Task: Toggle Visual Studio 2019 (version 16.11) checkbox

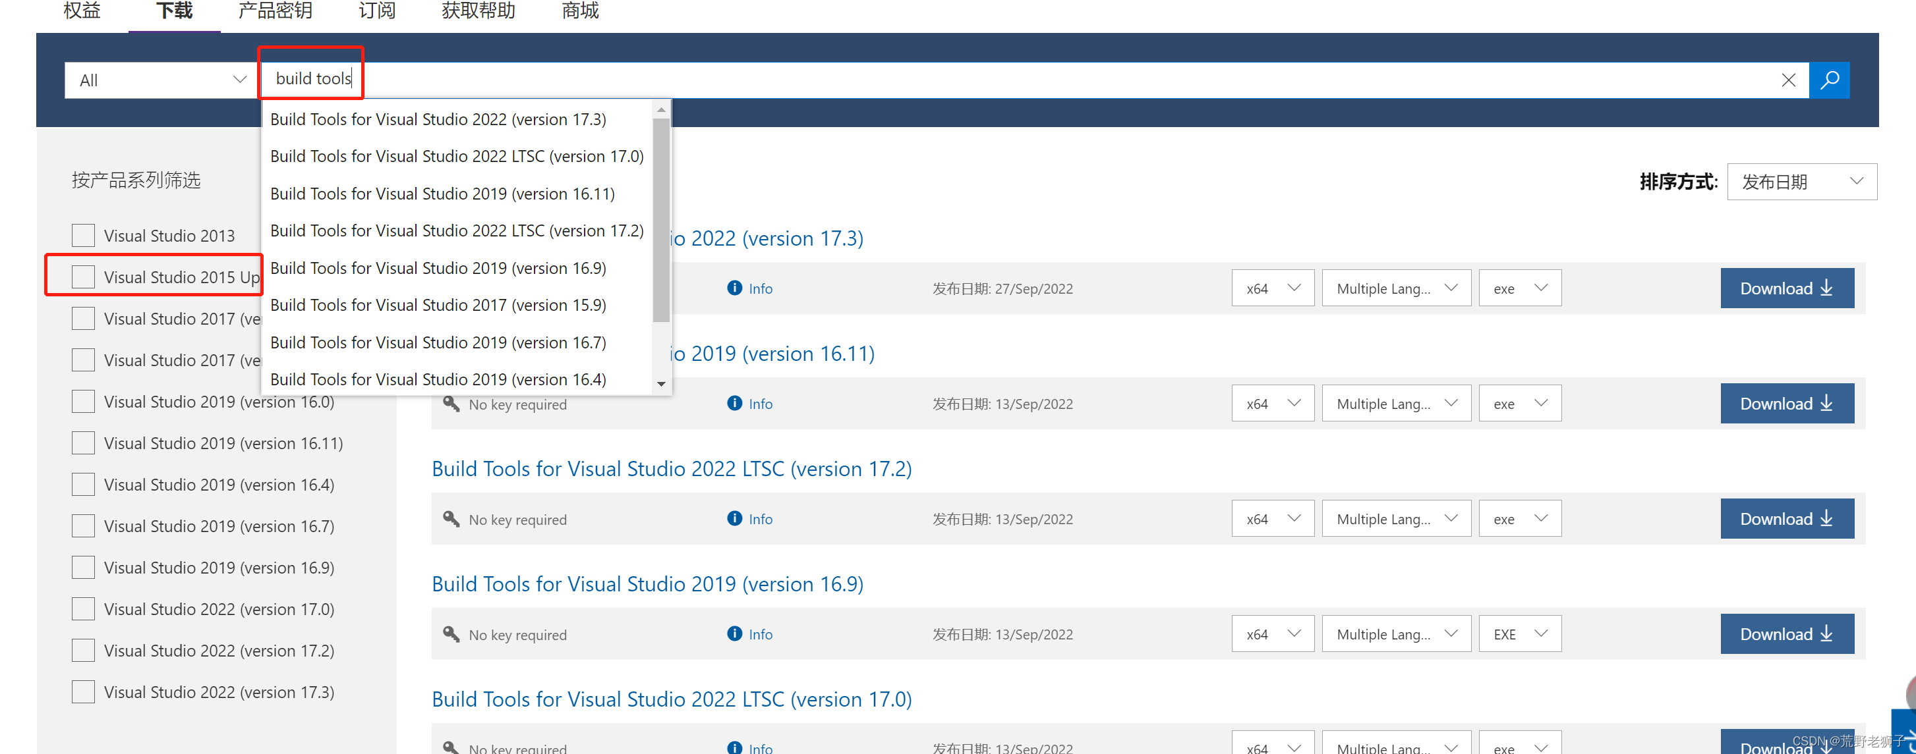Action: pos(83,443)
